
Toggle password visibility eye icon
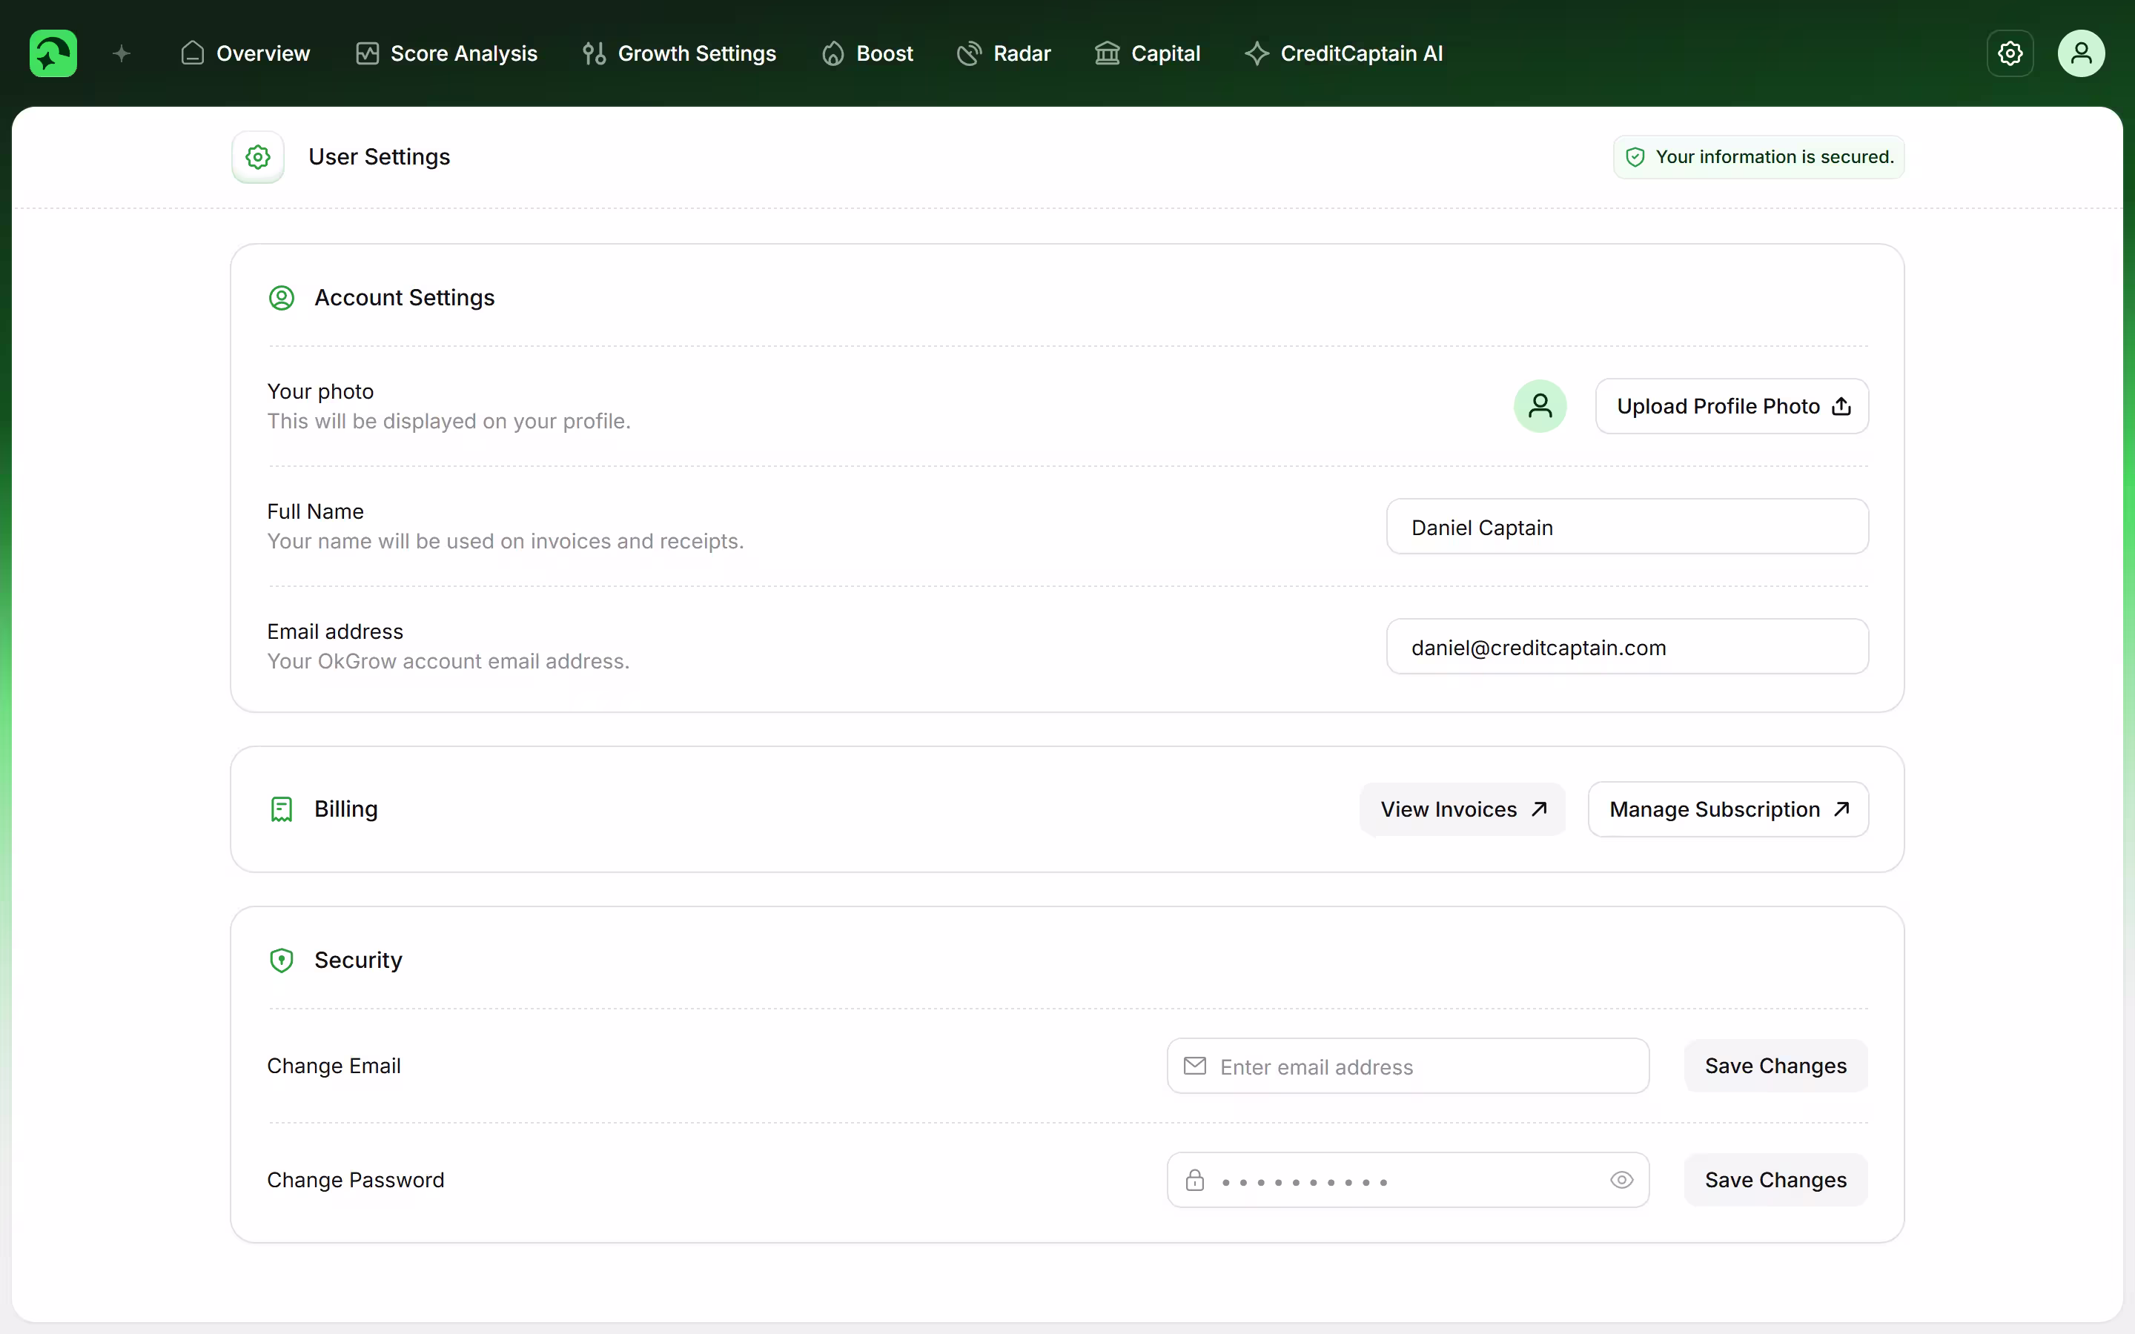(x=1621, y=1180)
